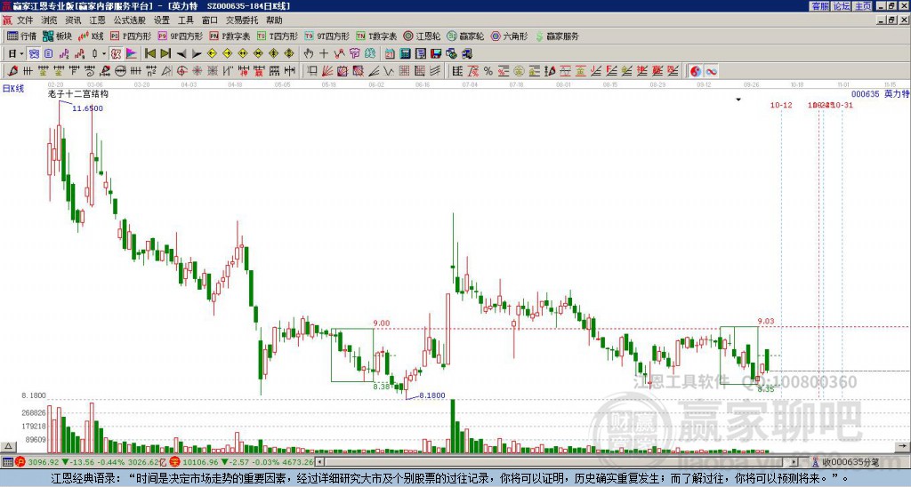Select the angle line drawing tool

[375, 71]
